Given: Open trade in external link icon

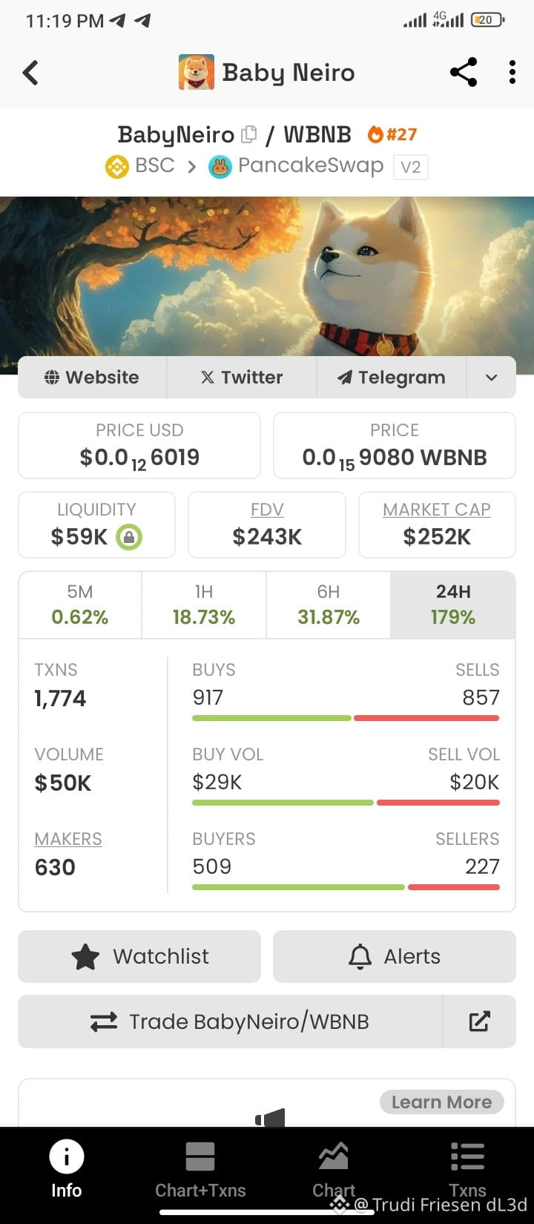Looking at the screenshot, I should [x=479, y=1021].
